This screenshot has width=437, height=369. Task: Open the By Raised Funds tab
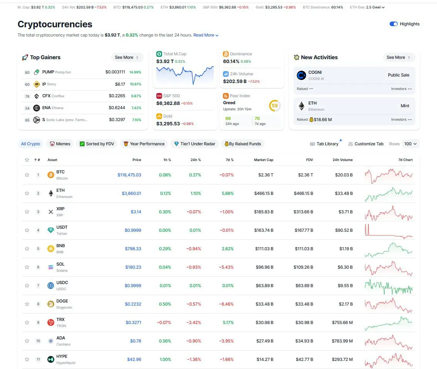pyautogui.click(x=243, y=144)
